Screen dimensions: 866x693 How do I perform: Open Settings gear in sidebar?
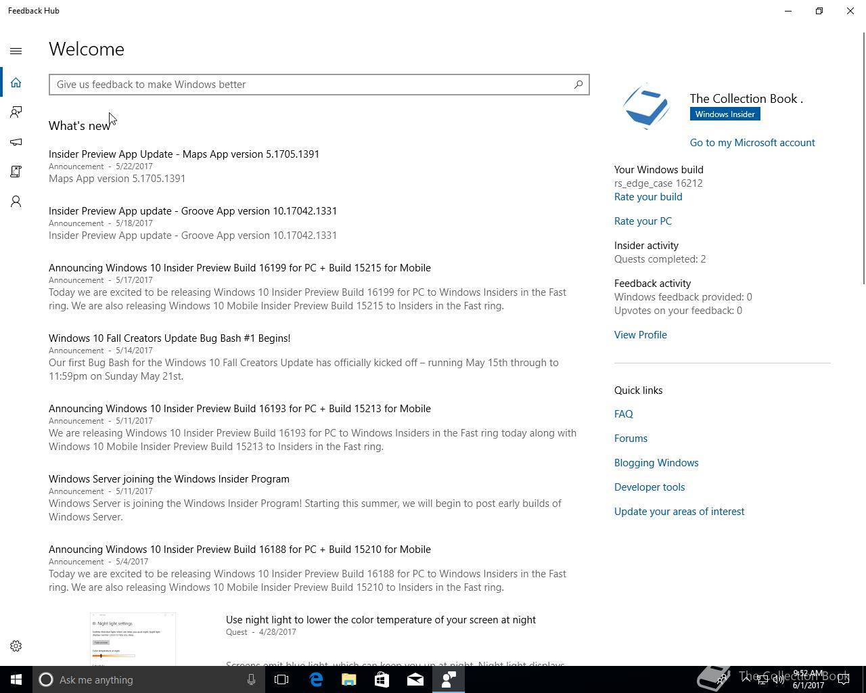[x=16, y=646]
